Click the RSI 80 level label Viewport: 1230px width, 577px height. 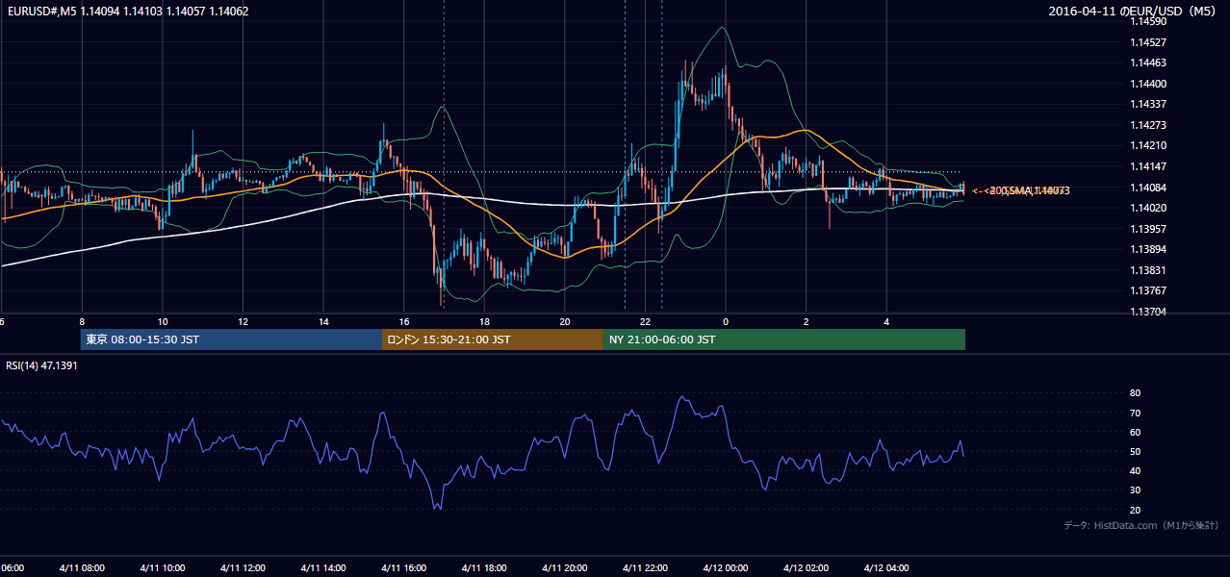pyautogui.click(x=1136, y=393)
